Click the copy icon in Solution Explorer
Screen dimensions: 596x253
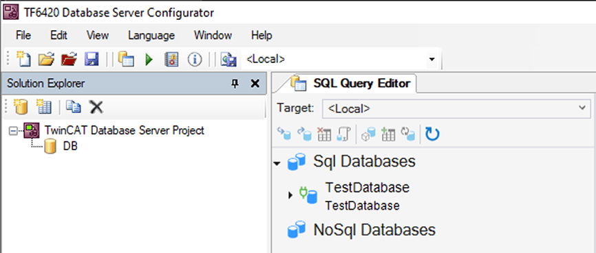[74, 107]
